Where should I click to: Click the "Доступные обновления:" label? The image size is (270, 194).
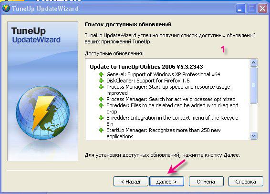tap(114, 53)
